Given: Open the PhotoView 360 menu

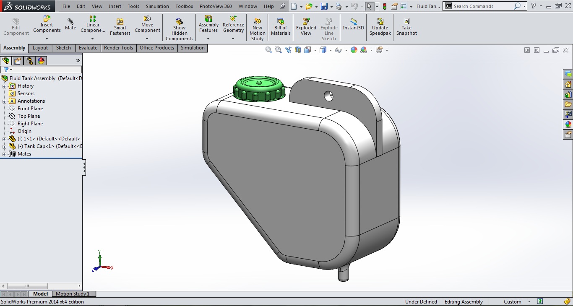Looking at the screenshot, I should coord(216,6).
